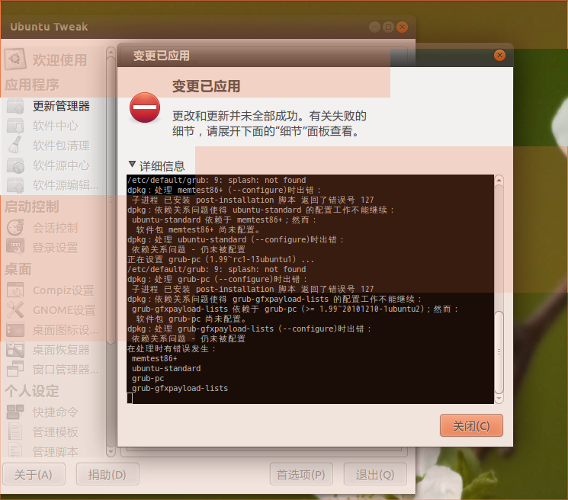Select GNOME设置 label in sidebar
This screenshot has height=500, width=568.
point(64,310)
